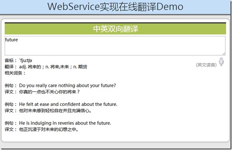Click the 中英双向翻译 green header
Image resolution: width=232 pixels, height=150 pixels.
click(115, 29)
